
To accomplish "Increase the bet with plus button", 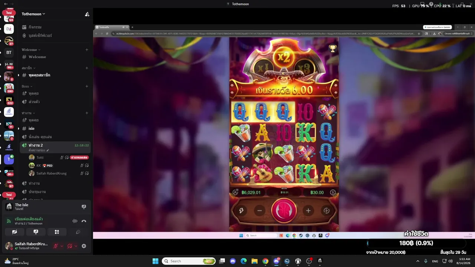I will pos(308,211).
